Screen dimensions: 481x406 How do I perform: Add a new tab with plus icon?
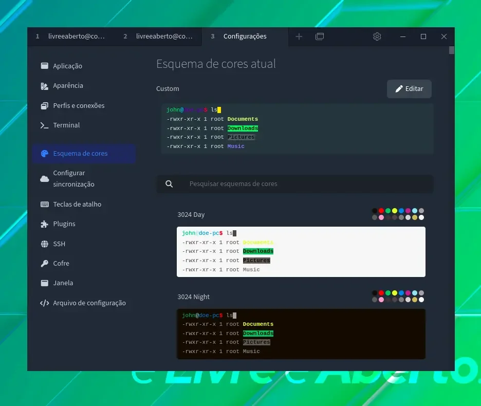click(299, 36)
